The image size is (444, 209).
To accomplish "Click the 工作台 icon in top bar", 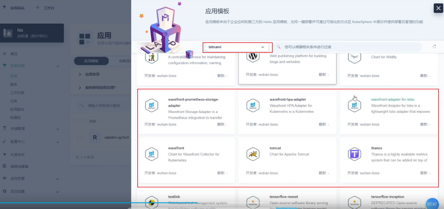I will (38, 8).
